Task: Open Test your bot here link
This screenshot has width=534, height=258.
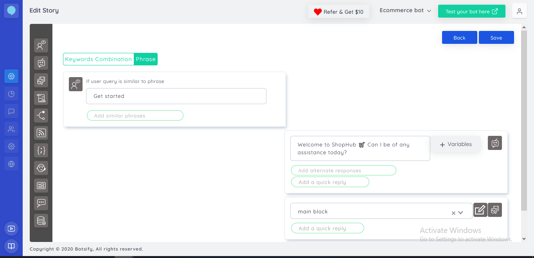Action: click(x=471, y=11)
